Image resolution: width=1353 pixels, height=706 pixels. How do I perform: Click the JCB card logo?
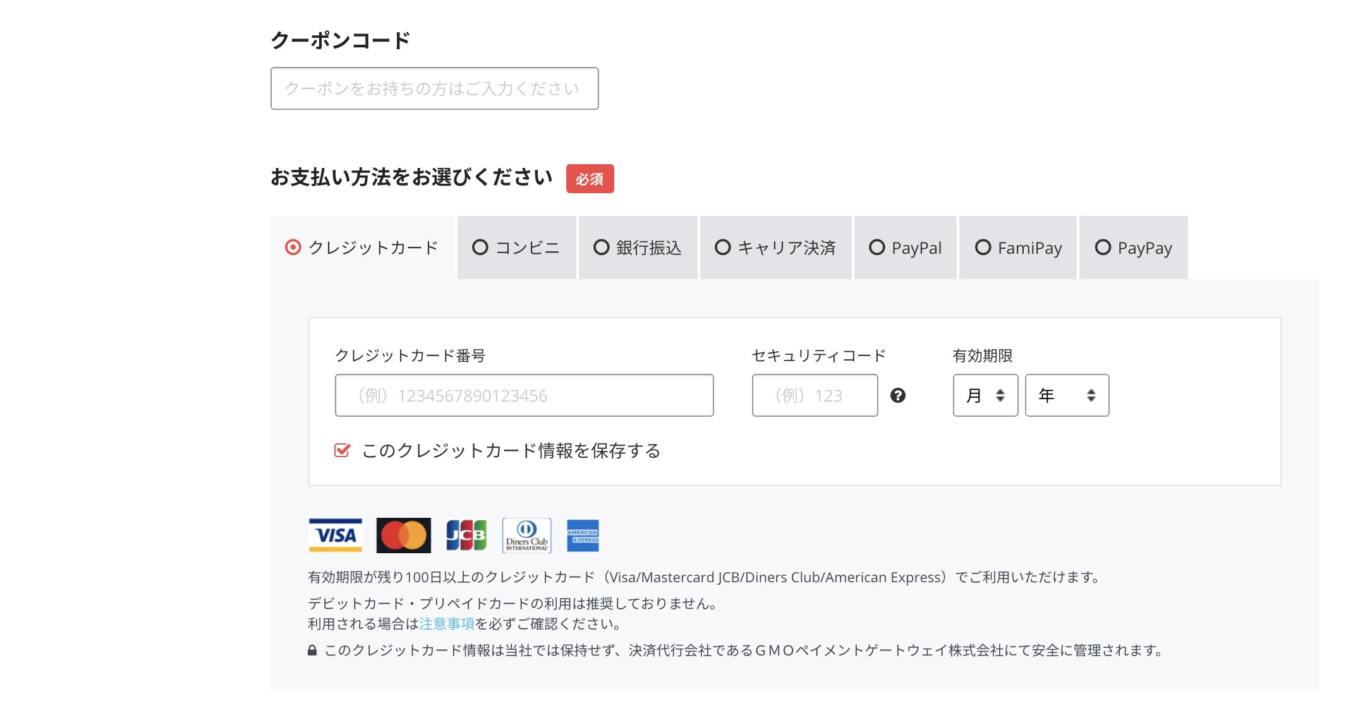(x=466, y=535)
